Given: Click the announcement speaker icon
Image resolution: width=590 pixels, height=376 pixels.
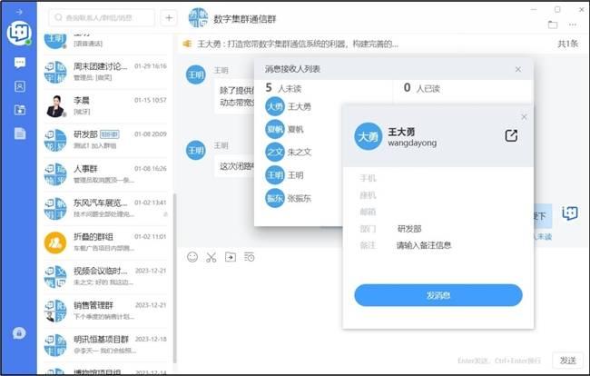Looking at the screenshot, I should tap(187, 44).
